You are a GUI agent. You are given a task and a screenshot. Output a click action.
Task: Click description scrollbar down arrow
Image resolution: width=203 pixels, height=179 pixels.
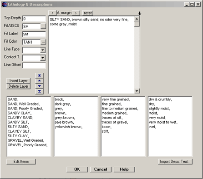pos(137,91)
